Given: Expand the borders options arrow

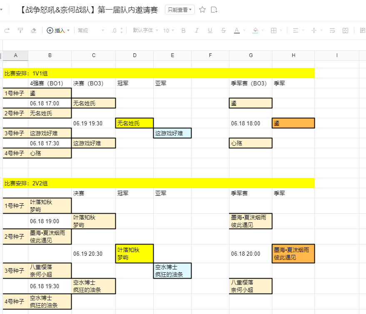Looking at the screenshot, I should point(281,30).
